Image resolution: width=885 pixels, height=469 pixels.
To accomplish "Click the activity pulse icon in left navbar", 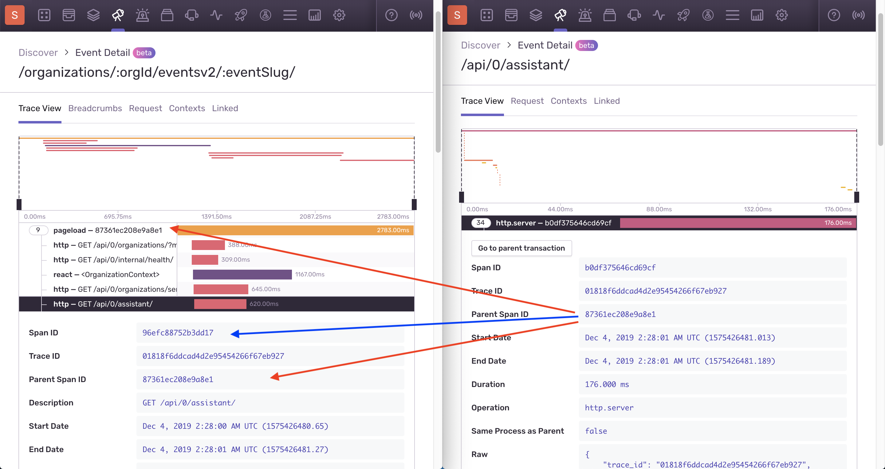I will click(x=216, y=15).
